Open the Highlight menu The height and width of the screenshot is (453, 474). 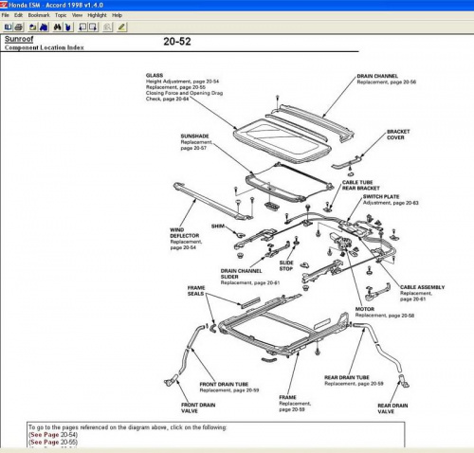[97, 15]
